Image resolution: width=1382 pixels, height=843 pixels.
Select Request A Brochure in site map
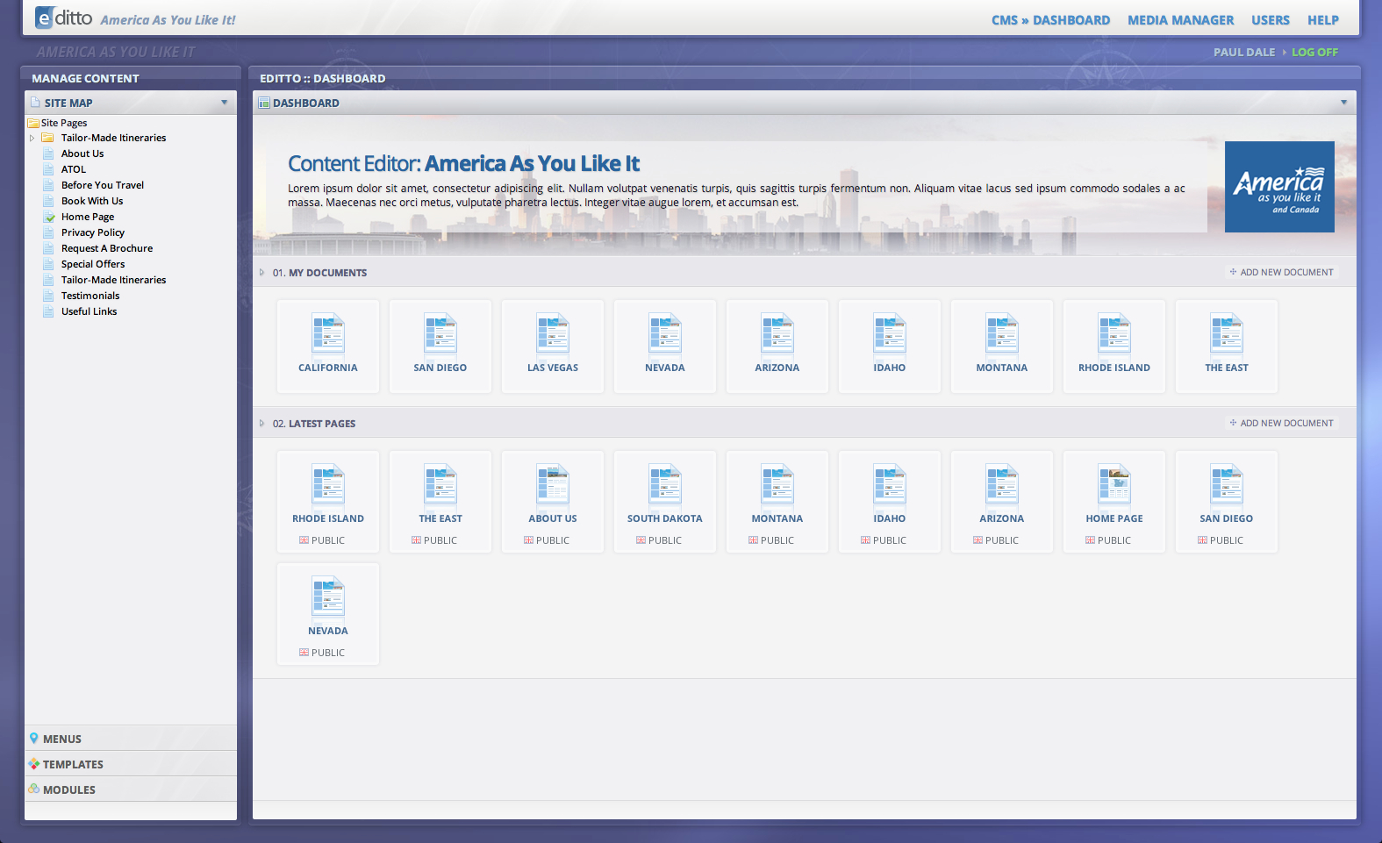pyautogui.click(x=107, y=248)
